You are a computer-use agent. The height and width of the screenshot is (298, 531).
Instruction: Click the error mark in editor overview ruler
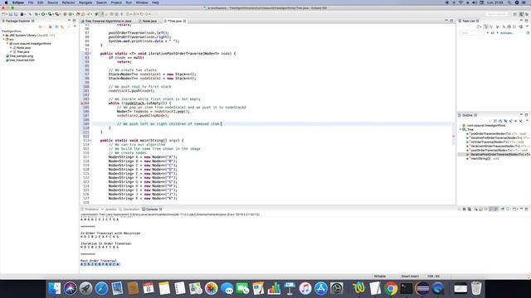pos(454,136)
